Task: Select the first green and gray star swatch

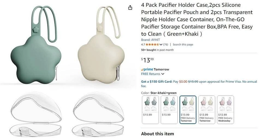Action: [150, 110]
